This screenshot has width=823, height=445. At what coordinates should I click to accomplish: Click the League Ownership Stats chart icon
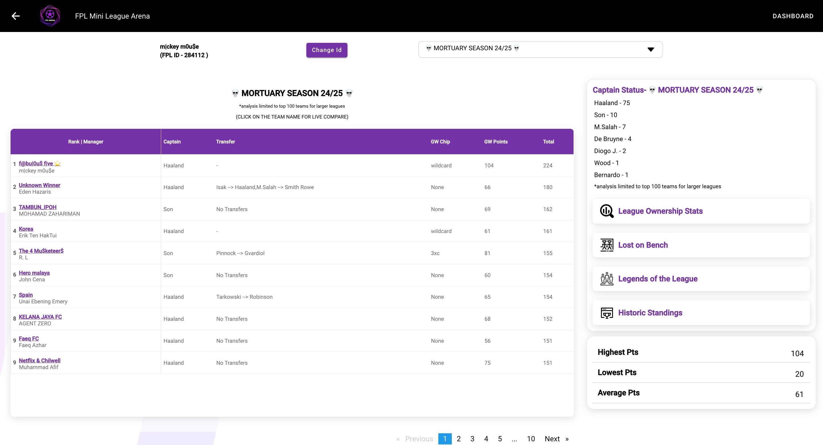click(607, 211)
